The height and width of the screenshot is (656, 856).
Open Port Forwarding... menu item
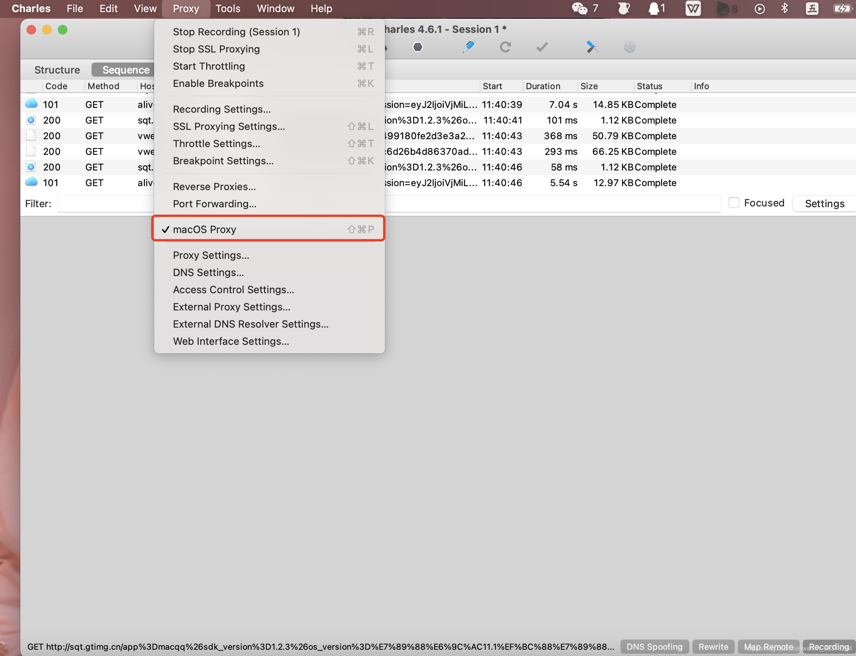click(269, 204)
